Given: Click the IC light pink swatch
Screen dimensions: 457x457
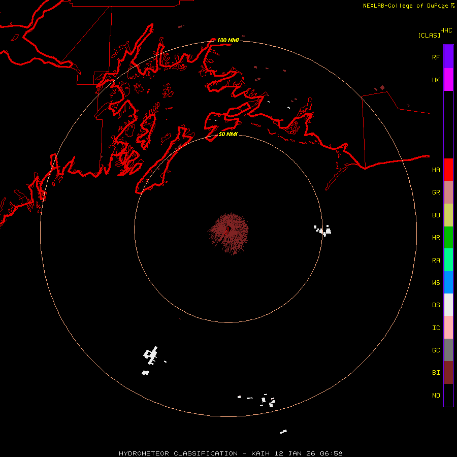Looking at the screenshot, I should click(x=448, y=328).
